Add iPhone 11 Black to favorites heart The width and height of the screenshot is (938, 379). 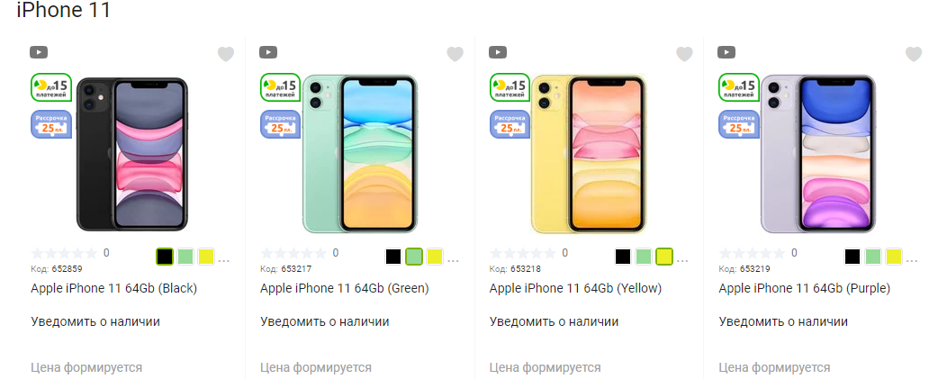(x=226, y=54)
